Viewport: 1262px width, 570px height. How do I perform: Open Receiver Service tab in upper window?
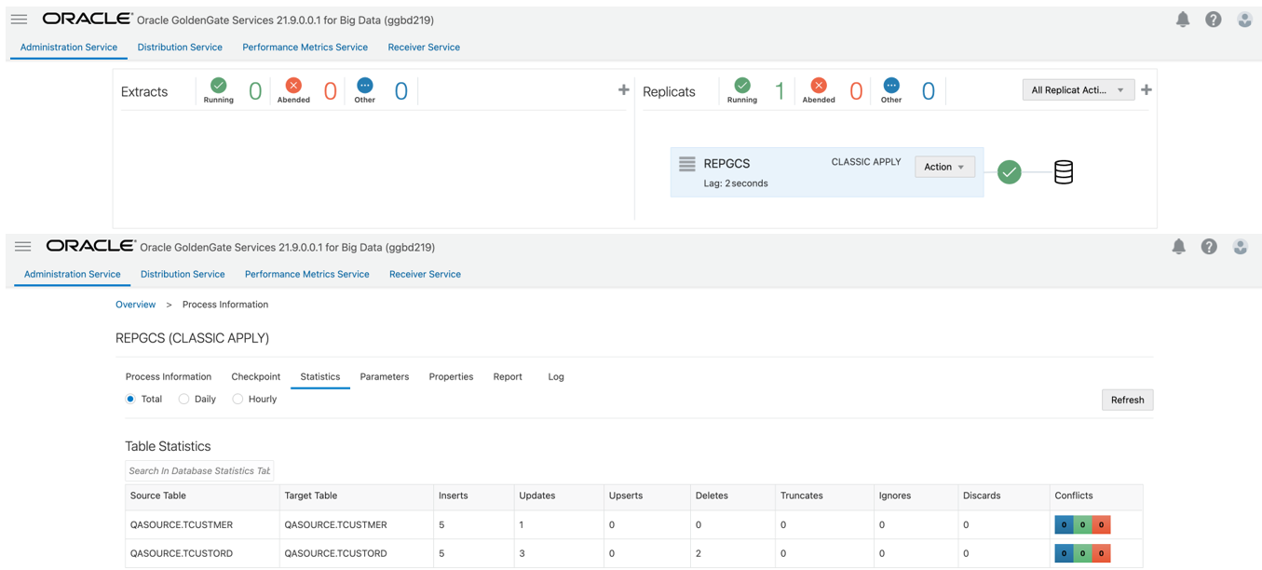point(424,47)
